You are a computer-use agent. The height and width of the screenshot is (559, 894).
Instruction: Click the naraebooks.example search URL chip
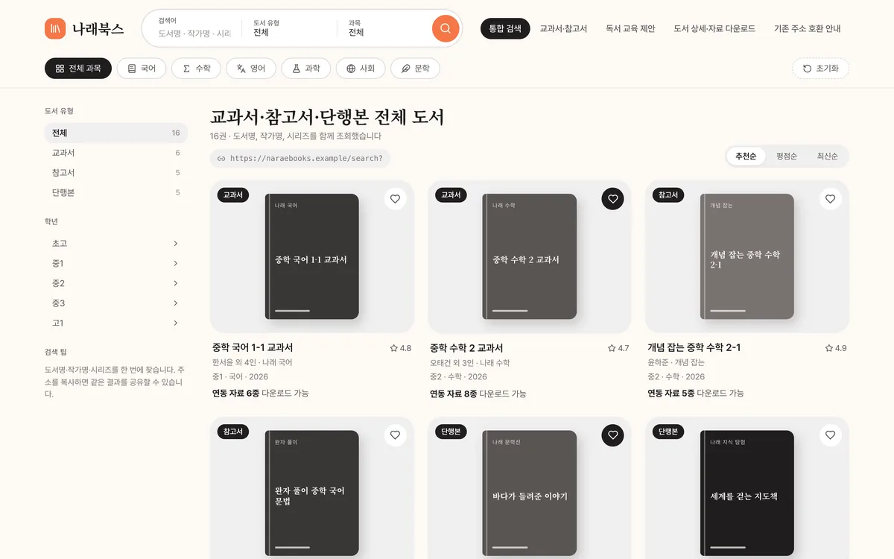click(x=300, y=158)
